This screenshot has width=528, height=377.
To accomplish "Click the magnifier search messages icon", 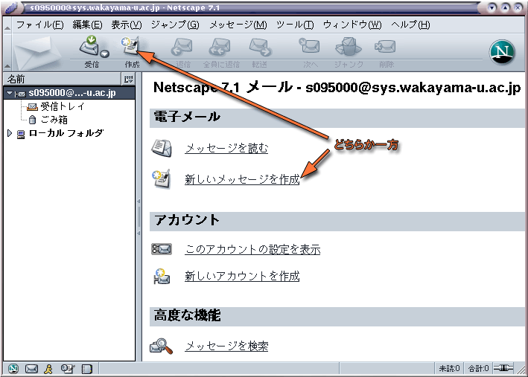I will click(162, 346).
